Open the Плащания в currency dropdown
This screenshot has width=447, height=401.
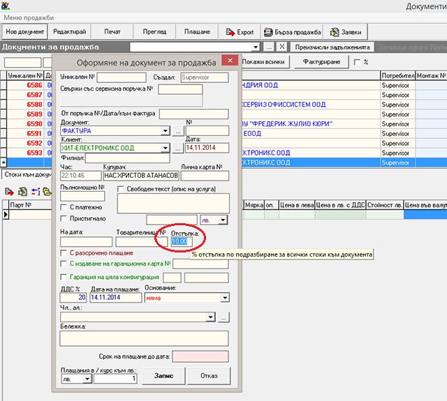[87, 379]
